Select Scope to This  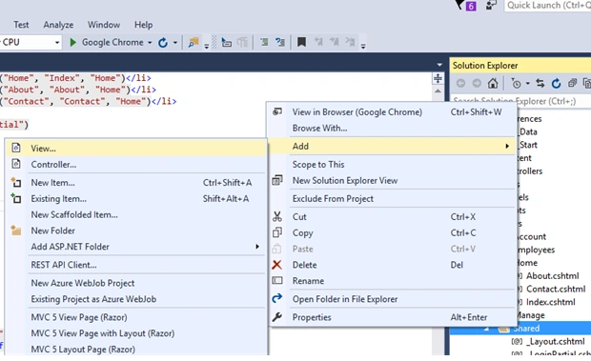coord(392,165)
